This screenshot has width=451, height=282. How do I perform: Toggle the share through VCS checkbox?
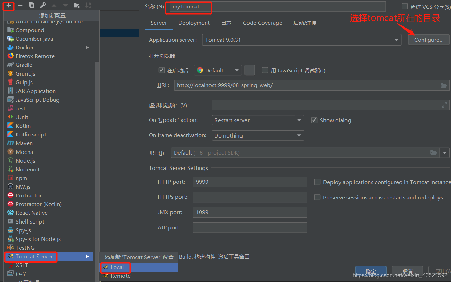pos(405,6)
